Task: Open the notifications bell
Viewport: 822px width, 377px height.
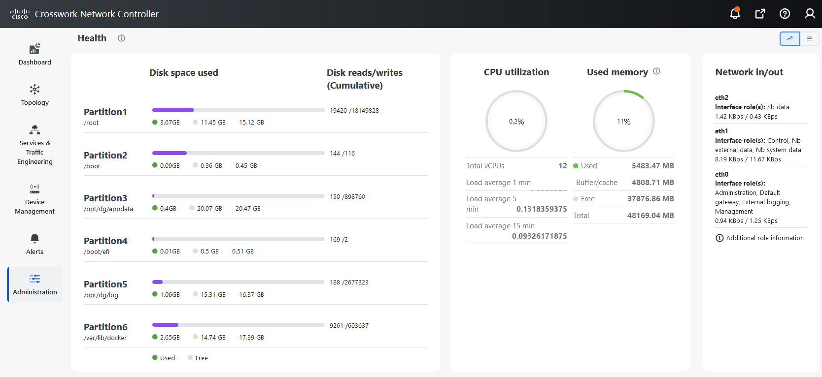Action: coord(735,13)
